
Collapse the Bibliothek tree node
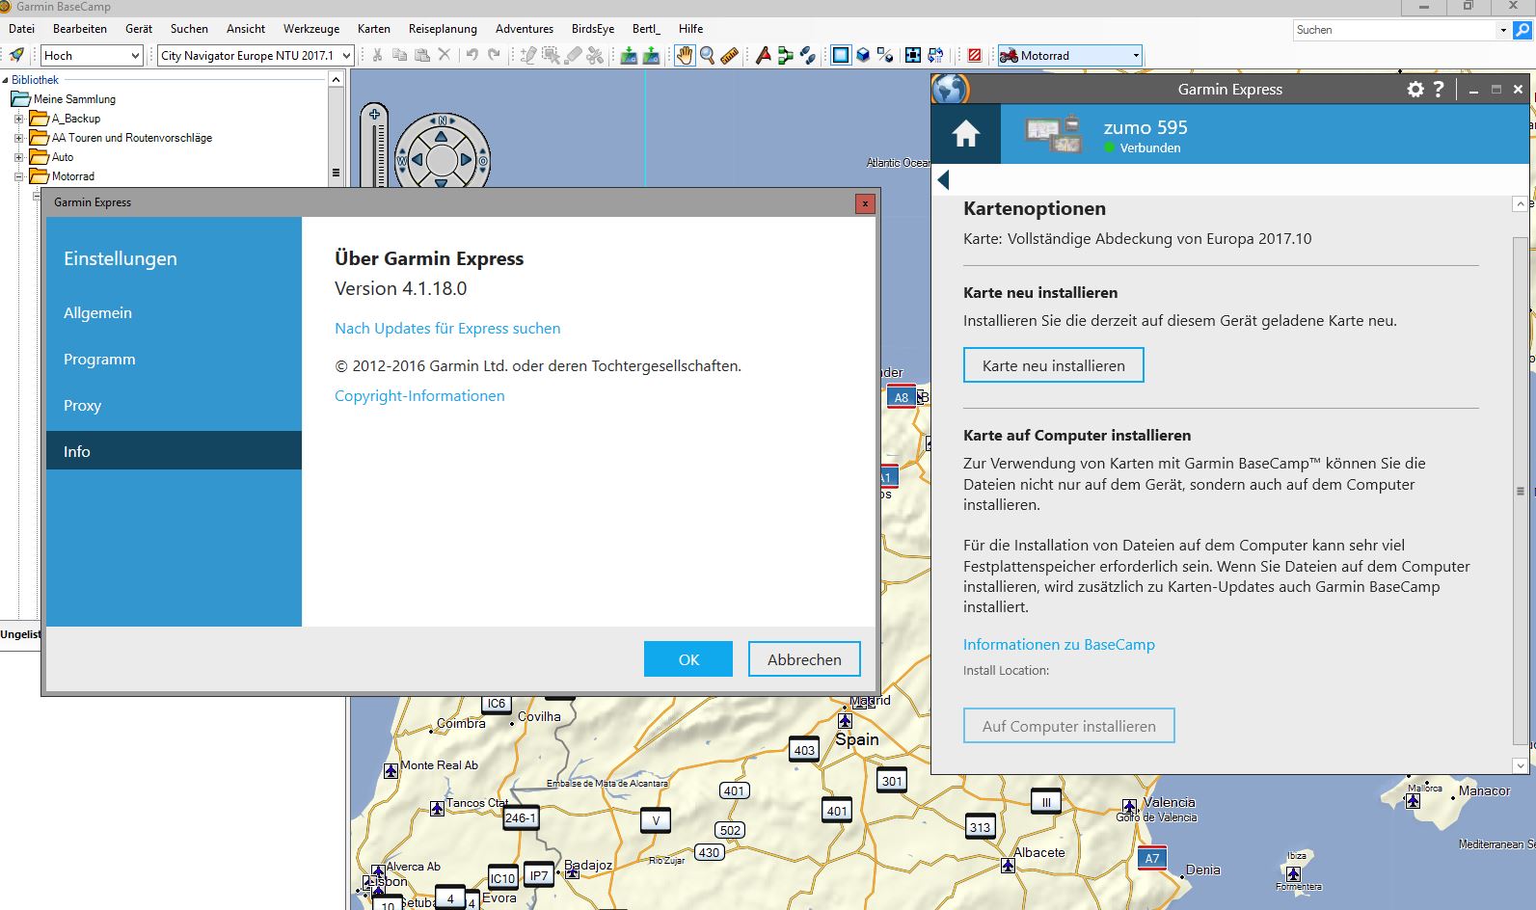click(x=5, y=80)
